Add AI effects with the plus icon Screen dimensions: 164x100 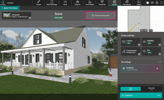point(157,68)
